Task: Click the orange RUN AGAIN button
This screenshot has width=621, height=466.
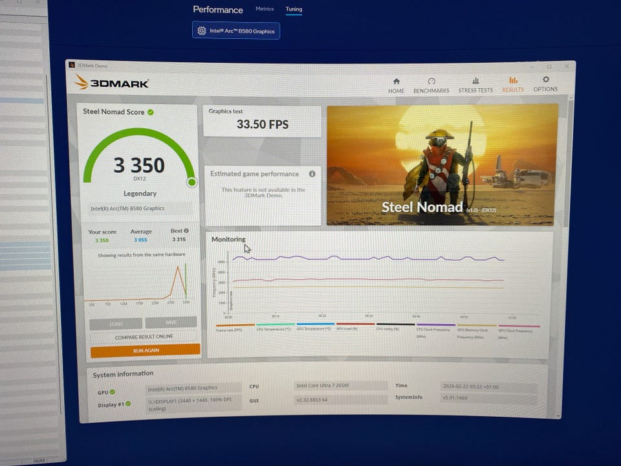Action: [x=146, y=350]
